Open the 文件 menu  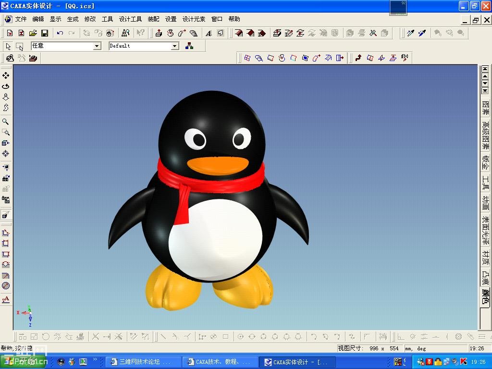coord(21,19)
